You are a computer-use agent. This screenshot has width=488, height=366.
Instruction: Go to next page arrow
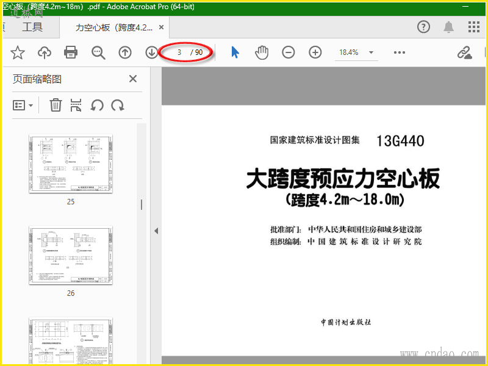151,52
